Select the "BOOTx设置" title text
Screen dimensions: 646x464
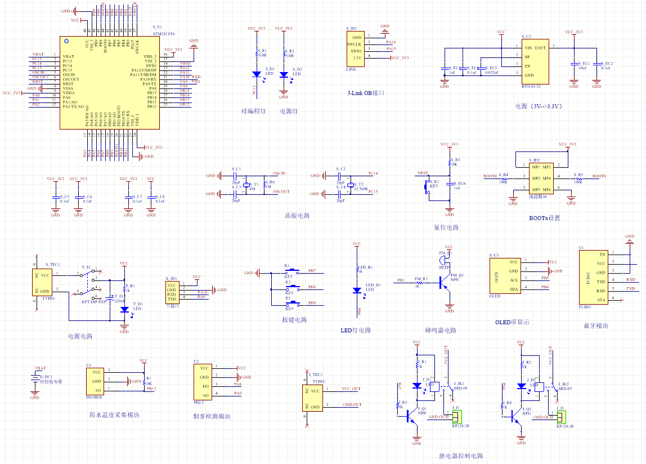[x=544, y=218]
